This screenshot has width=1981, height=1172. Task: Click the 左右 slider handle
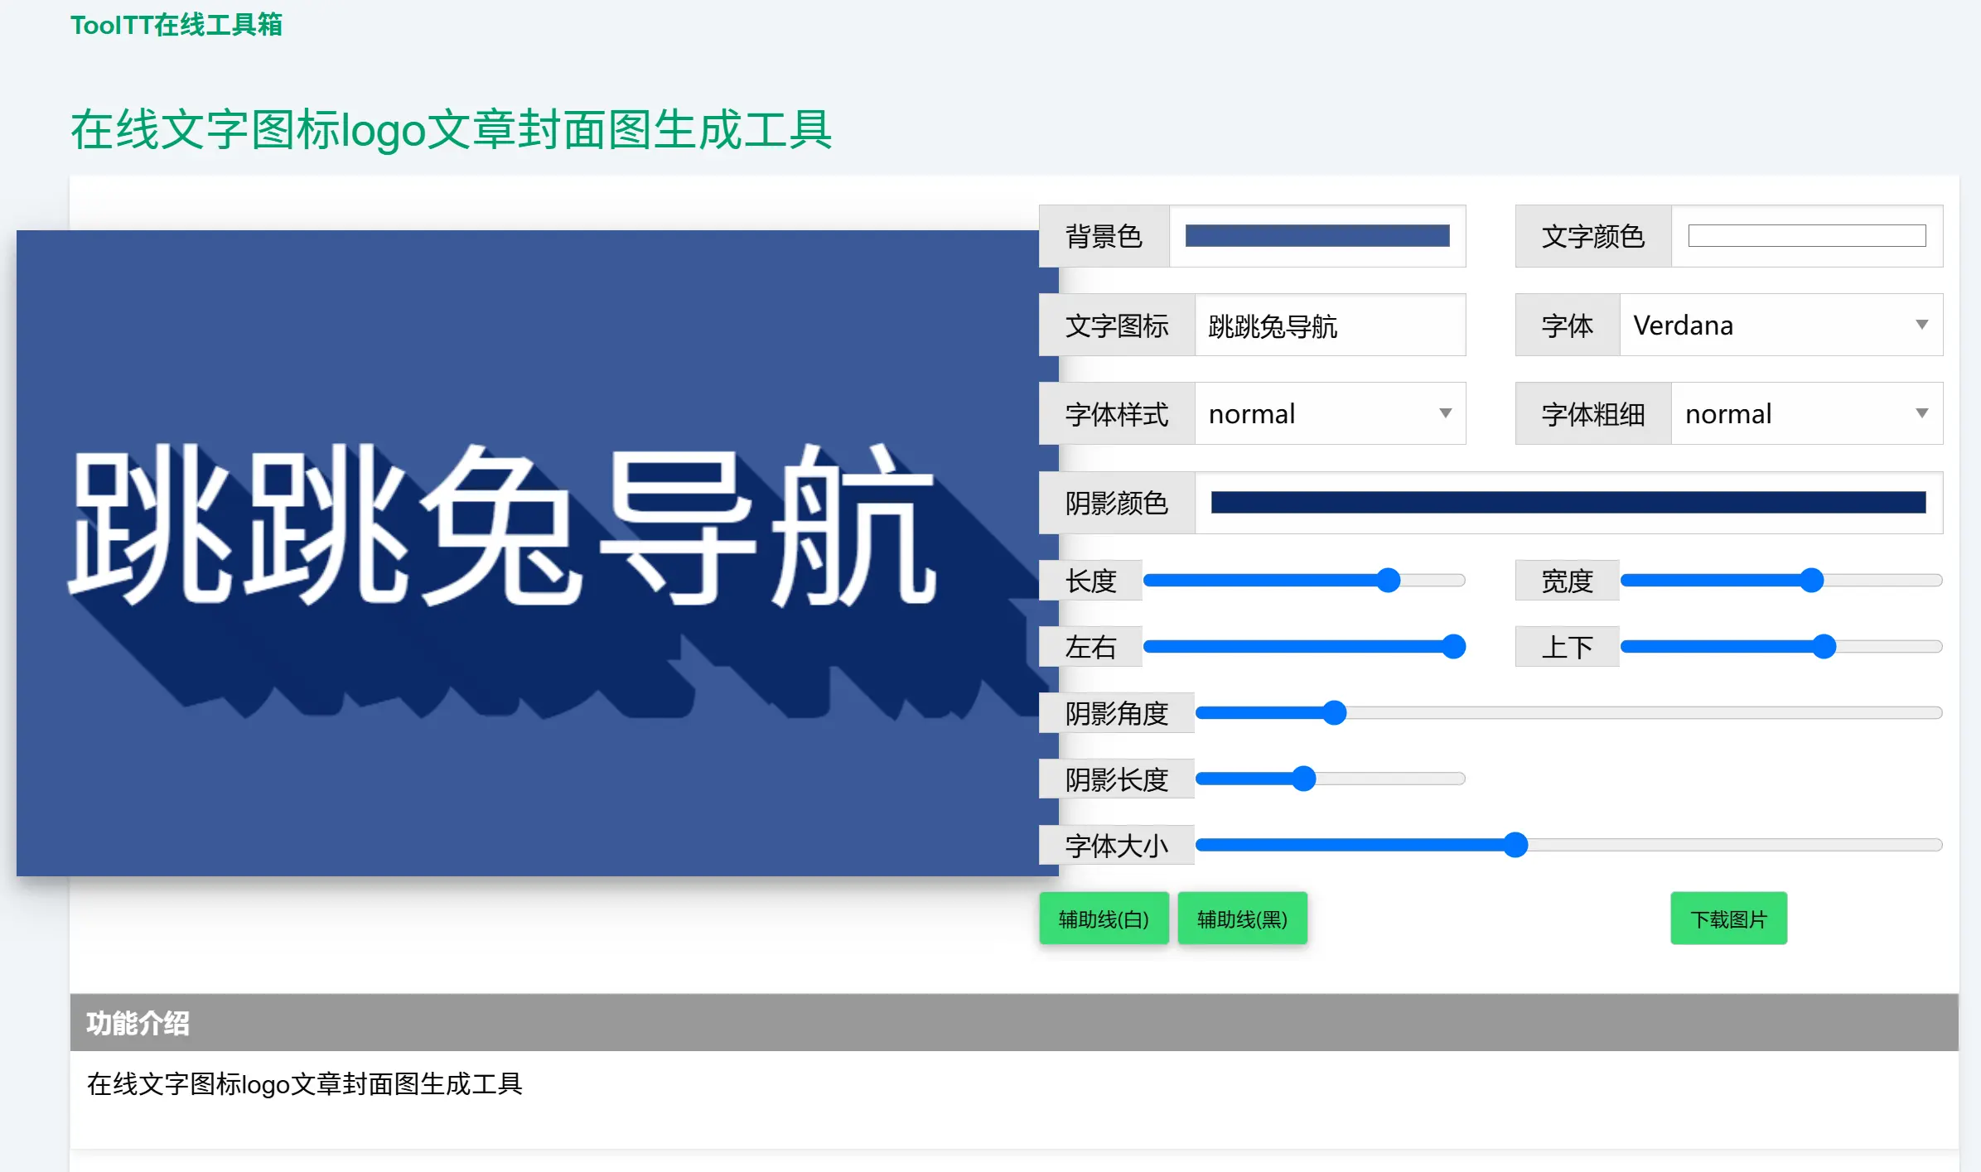click(1454, 646)
